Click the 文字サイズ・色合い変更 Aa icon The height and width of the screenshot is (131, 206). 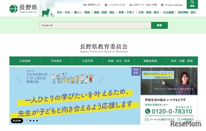[131, 5]
